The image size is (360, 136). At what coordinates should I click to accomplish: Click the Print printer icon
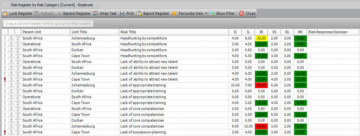122,13
